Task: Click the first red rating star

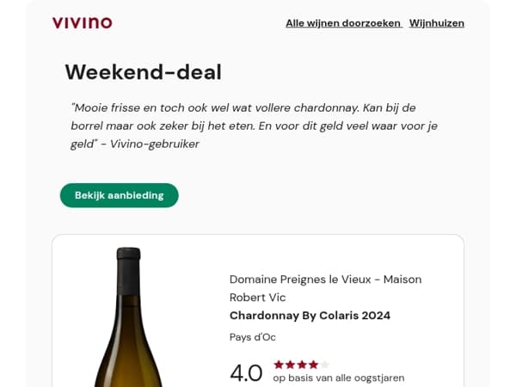Action: (279, 365)
